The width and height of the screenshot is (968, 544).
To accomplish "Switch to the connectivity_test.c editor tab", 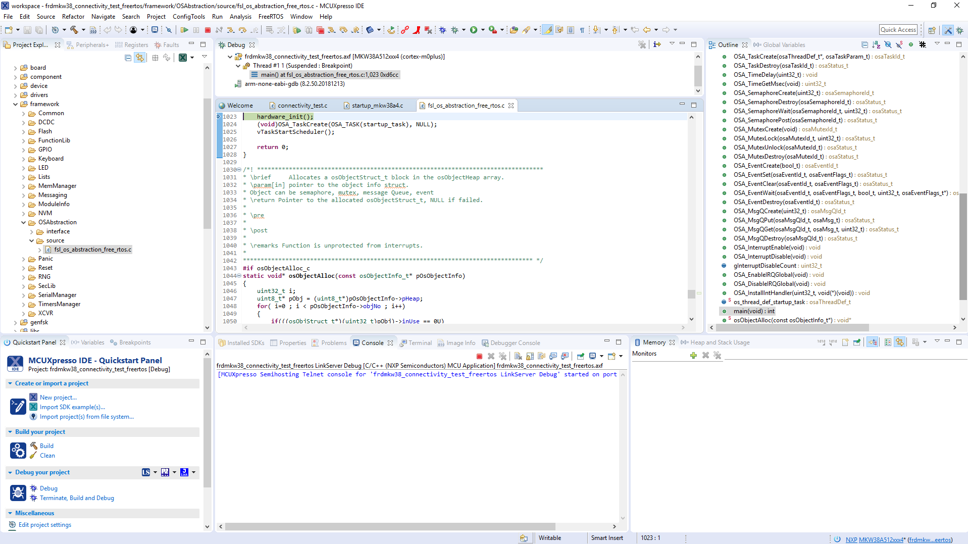I will (302, 106).
